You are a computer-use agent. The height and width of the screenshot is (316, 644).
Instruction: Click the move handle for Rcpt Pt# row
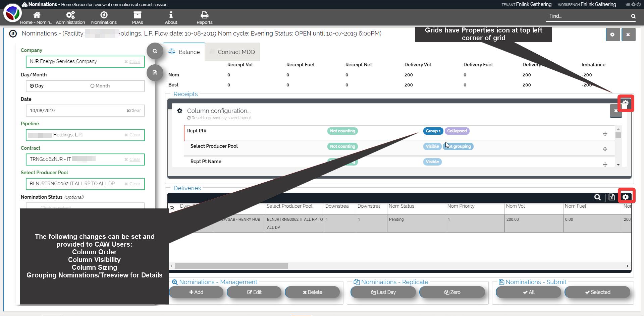[605, 134]
